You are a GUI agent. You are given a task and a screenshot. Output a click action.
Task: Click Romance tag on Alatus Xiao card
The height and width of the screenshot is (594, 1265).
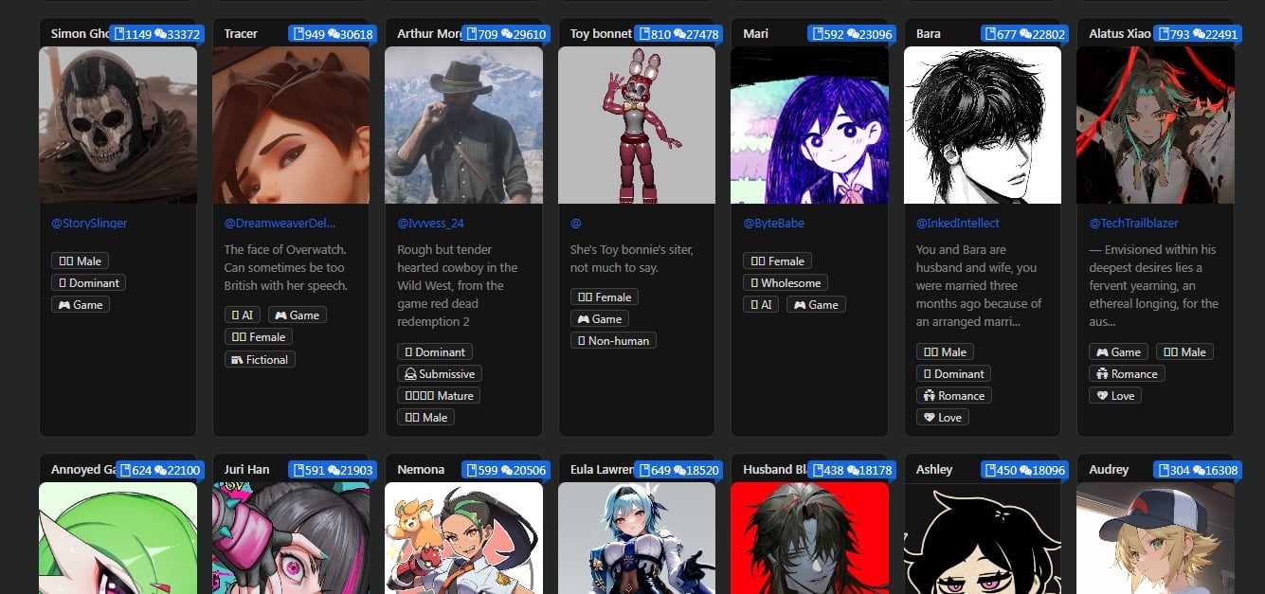point(1127,373)
